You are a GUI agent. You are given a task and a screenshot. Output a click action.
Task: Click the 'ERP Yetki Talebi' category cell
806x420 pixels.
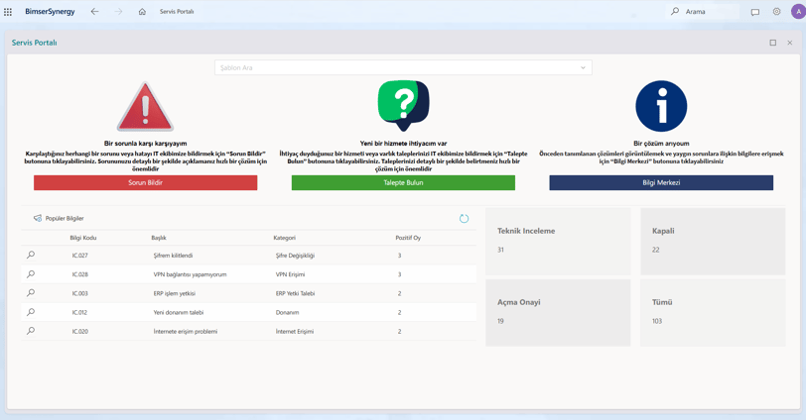(x=295, y=293)
